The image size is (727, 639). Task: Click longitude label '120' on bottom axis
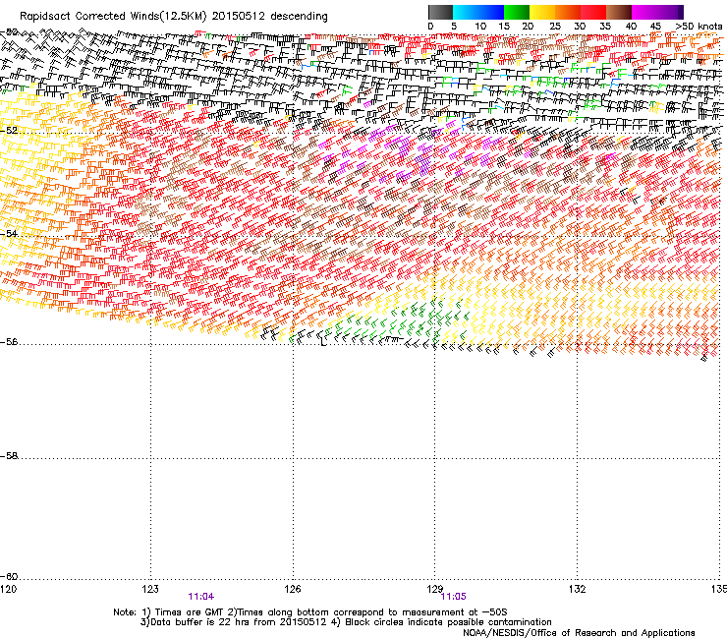pyautogui.click(x=8, y=589)
